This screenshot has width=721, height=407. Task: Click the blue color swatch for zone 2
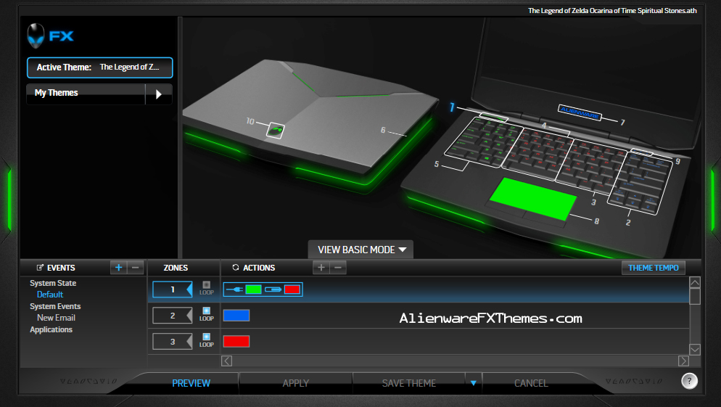236,316
